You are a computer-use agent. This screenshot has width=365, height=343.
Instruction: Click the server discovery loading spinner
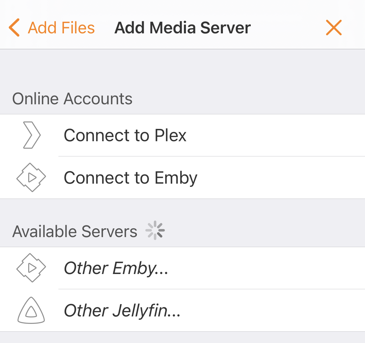click(x=155, y=230)
